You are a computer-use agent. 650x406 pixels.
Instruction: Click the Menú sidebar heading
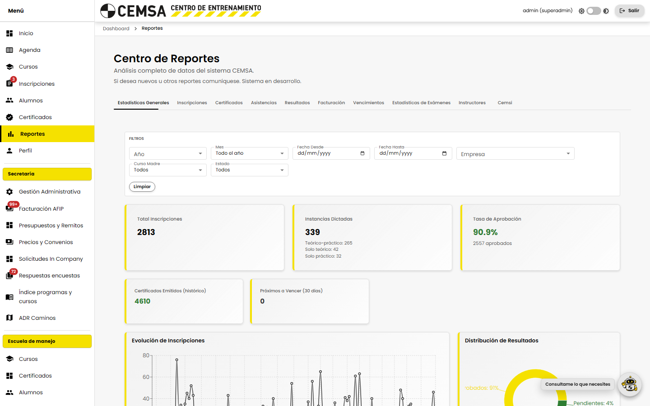(x=16, y=11)
